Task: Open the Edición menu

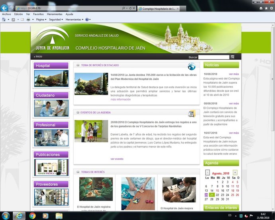Action: 19,14
